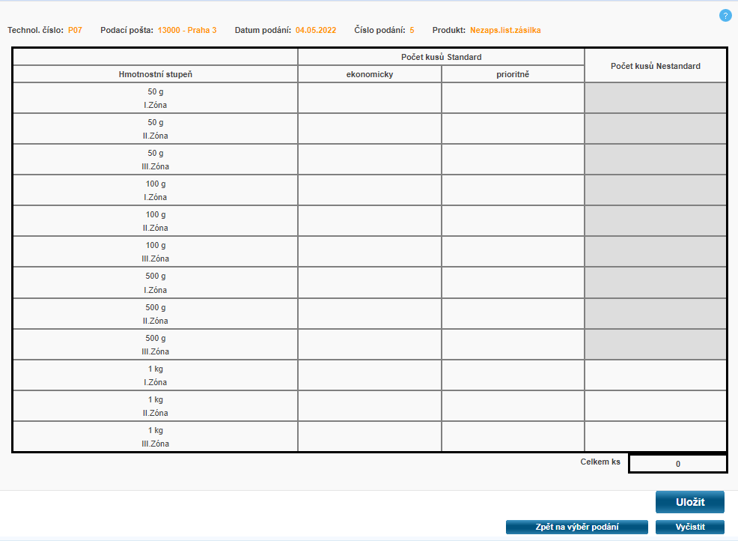738x541 pixels.
Task: Focus ekonomicky field for 100 g III.Zóna
Action: [x=370, y=252]
